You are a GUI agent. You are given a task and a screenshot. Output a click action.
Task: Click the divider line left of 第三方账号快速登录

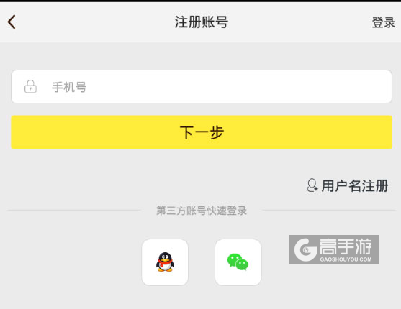coord(74,211)
